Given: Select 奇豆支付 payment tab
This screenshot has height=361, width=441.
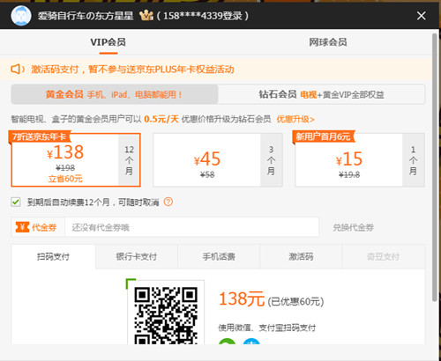Looking at the screenshot, I should pyautogui.click(x=384, y=256).
